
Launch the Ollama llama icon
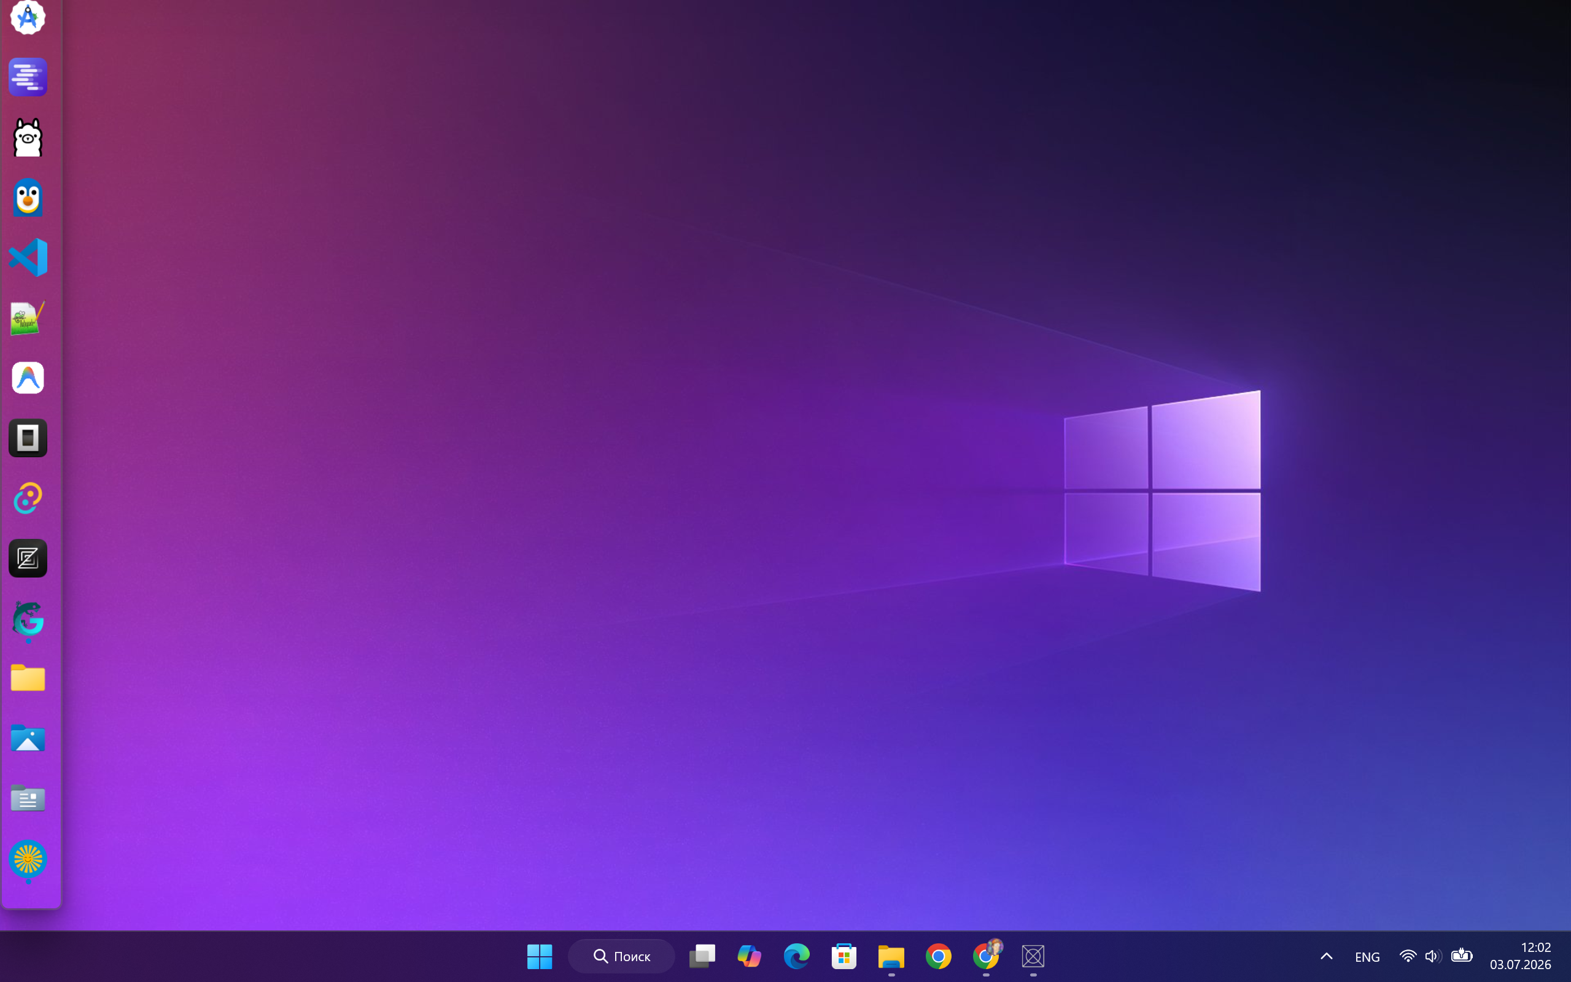coord(28,137)
